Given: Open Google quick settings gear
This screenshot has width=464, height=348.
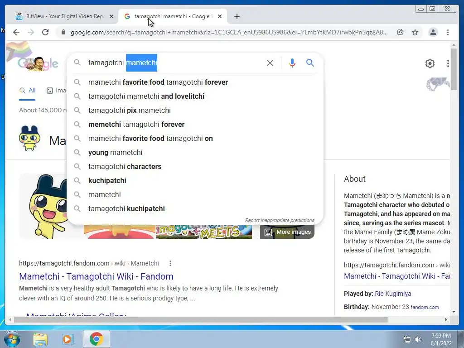Looking at the screenshot, I should pos(430,63).
